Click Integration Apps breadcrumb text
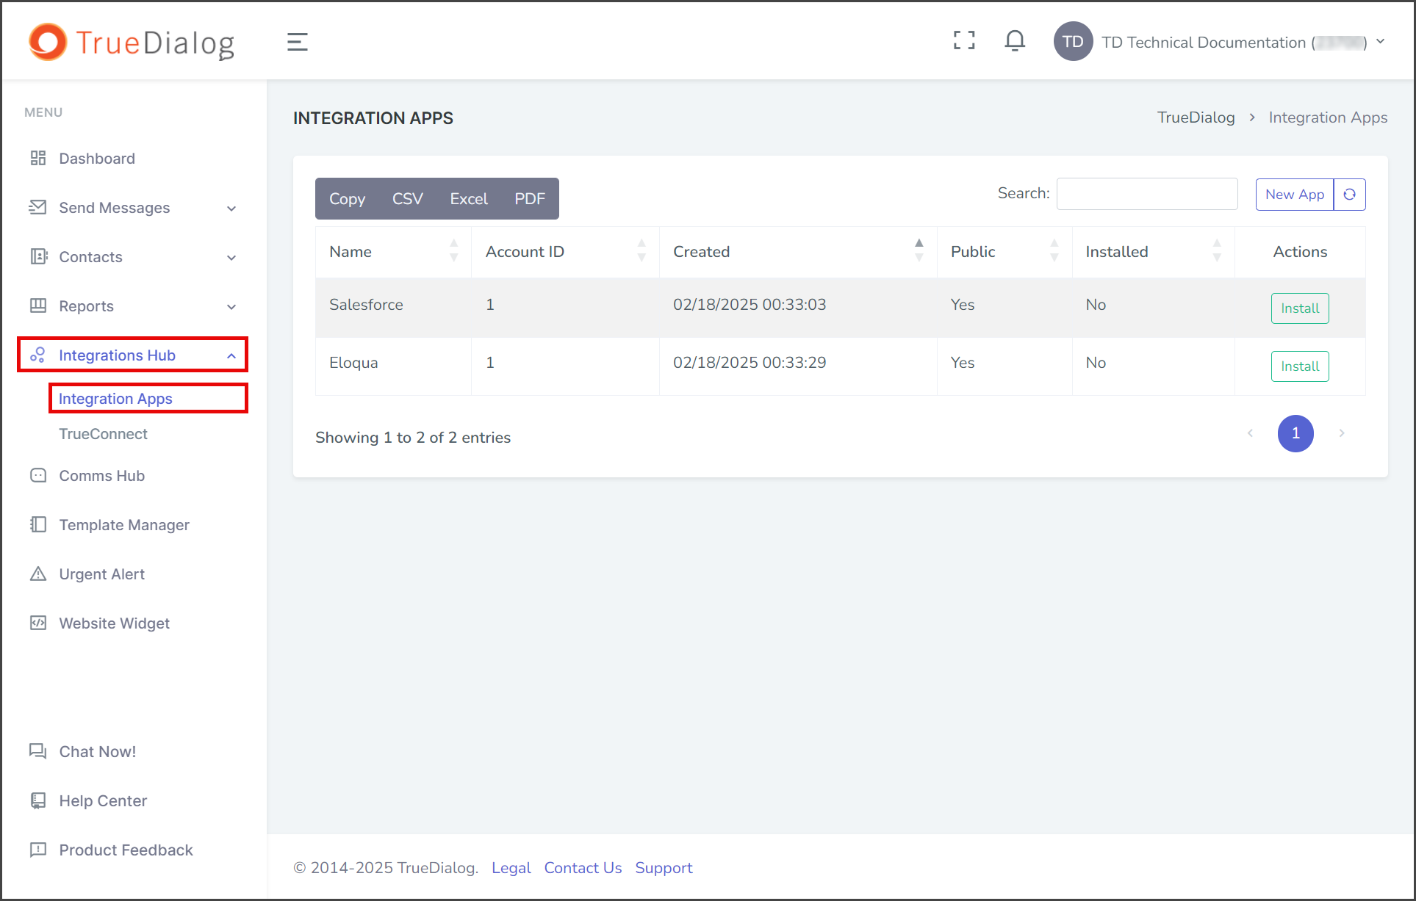 pyautogui.click(x=1328, y=117)
